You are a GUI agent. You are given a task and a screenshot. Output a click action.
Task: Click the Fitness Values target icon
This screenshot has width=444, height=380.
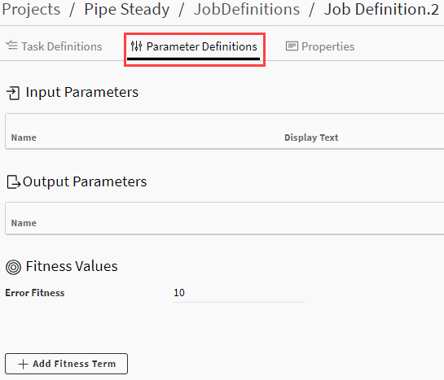pos(13,267)
